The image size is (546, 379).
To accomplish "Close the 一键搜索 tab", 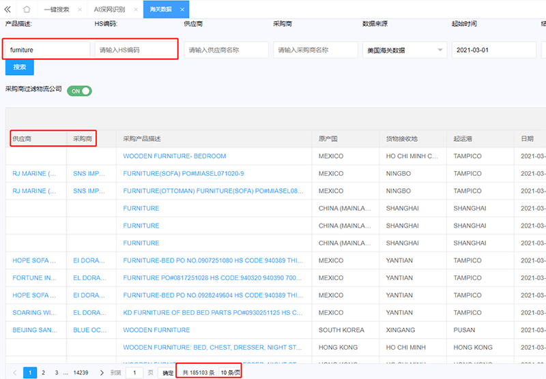I will click(80, 10).
